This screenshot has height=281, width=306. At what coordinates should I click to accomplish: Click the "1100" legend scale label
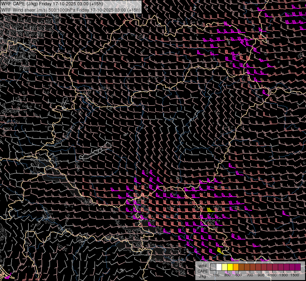(x=272, y=275)
